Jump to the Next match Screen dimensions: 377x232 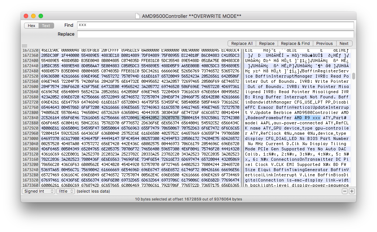[x=344, y=43]
